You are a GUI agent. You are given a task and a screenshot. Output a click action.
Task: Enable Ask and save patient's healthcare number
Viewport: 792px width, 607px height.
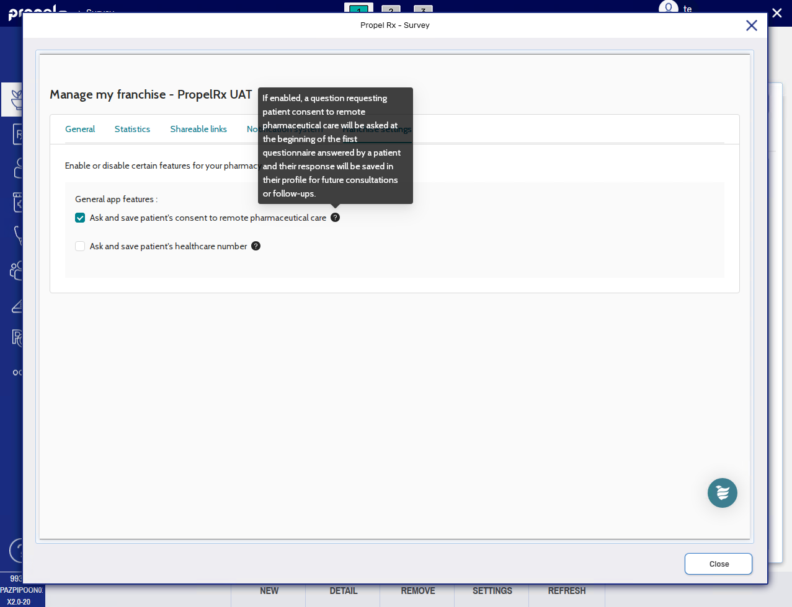pyautogui.click(x=80, y=246)
